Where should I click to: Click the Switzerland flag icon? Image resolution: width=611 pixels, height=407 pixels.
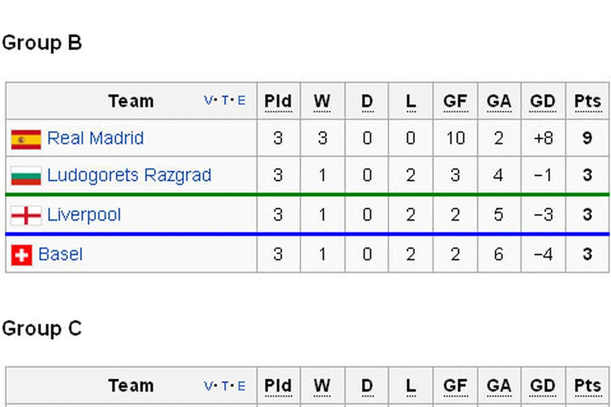click(22, 255)
